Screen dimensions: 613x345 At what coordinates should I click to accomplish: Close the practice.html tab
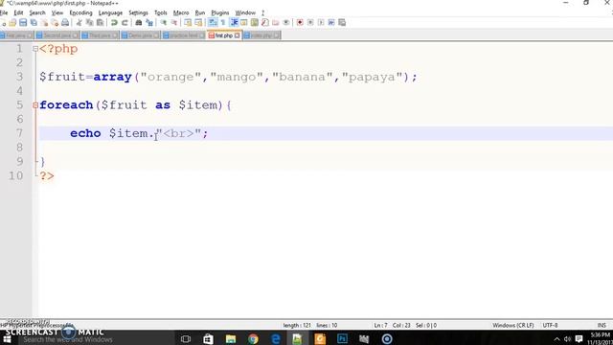click(202, 35)
